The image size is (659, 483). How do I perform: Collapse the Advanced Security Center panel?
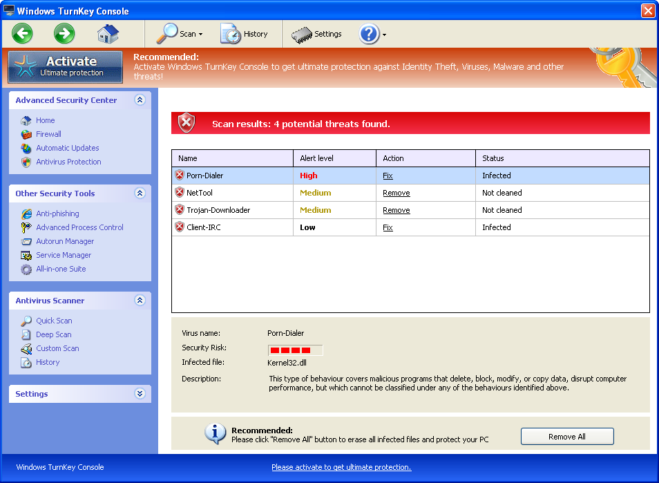(140, 100)
